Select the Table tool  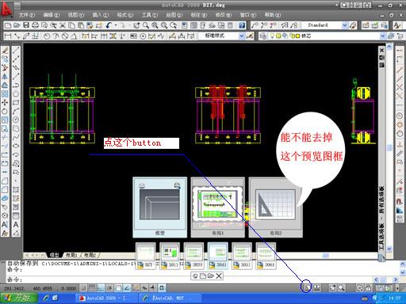click(16, 215)
